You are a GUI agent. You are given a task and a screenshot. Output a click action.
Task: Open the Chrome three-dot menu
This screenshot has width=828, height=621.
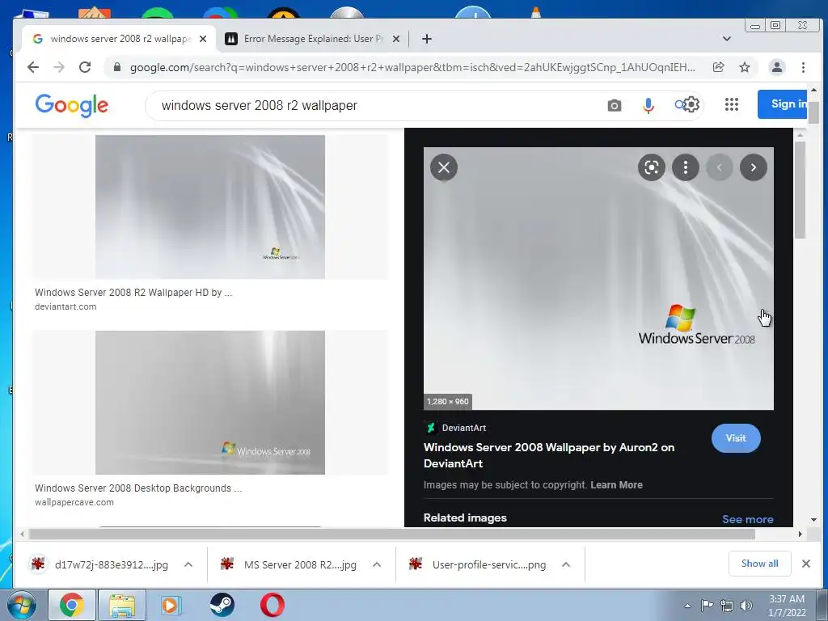click(803, 67)
